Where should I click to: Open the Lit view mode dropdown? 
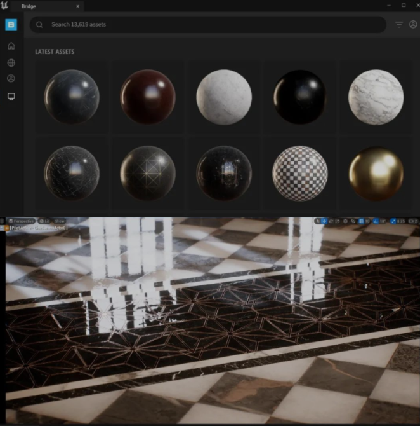pyautogui.click(x=46, y=221)
